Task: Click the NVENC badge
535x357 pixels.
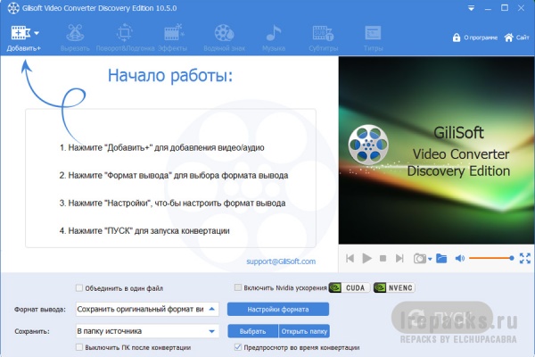Action: click(x=394, y=288)
